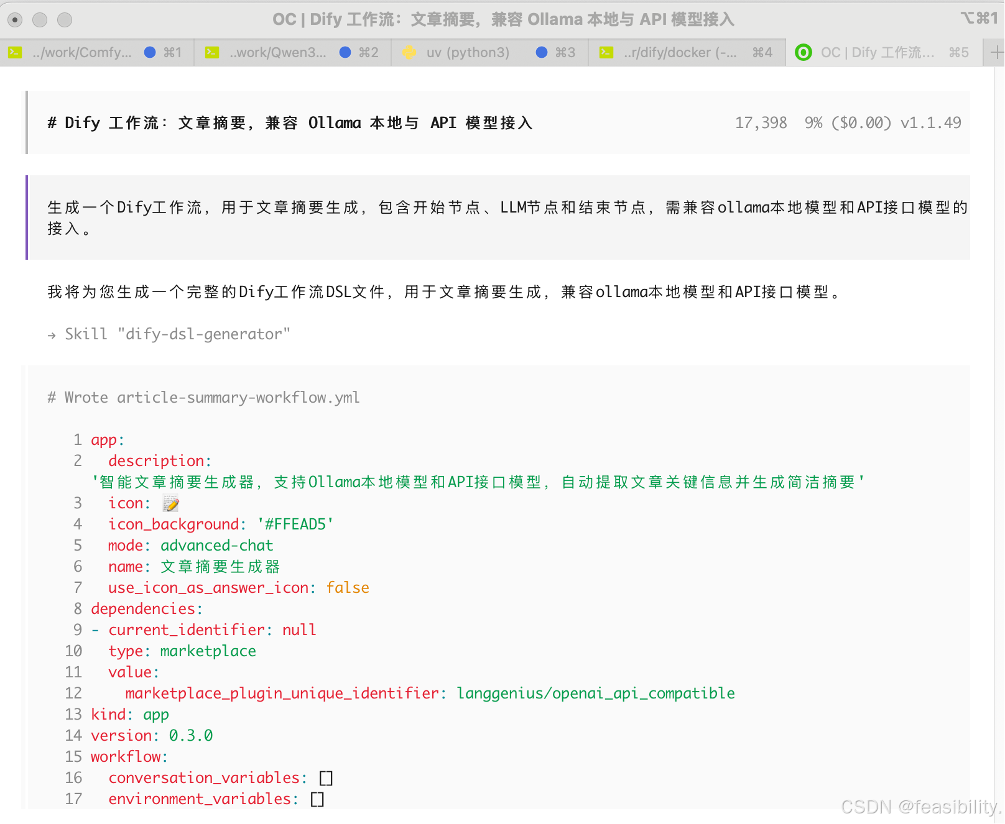This screenshot has height=824, width=1005.
Task: Click the ⌘5 shortcut label on OC tab
Action: pyautogui.click(x=959, y=53)
